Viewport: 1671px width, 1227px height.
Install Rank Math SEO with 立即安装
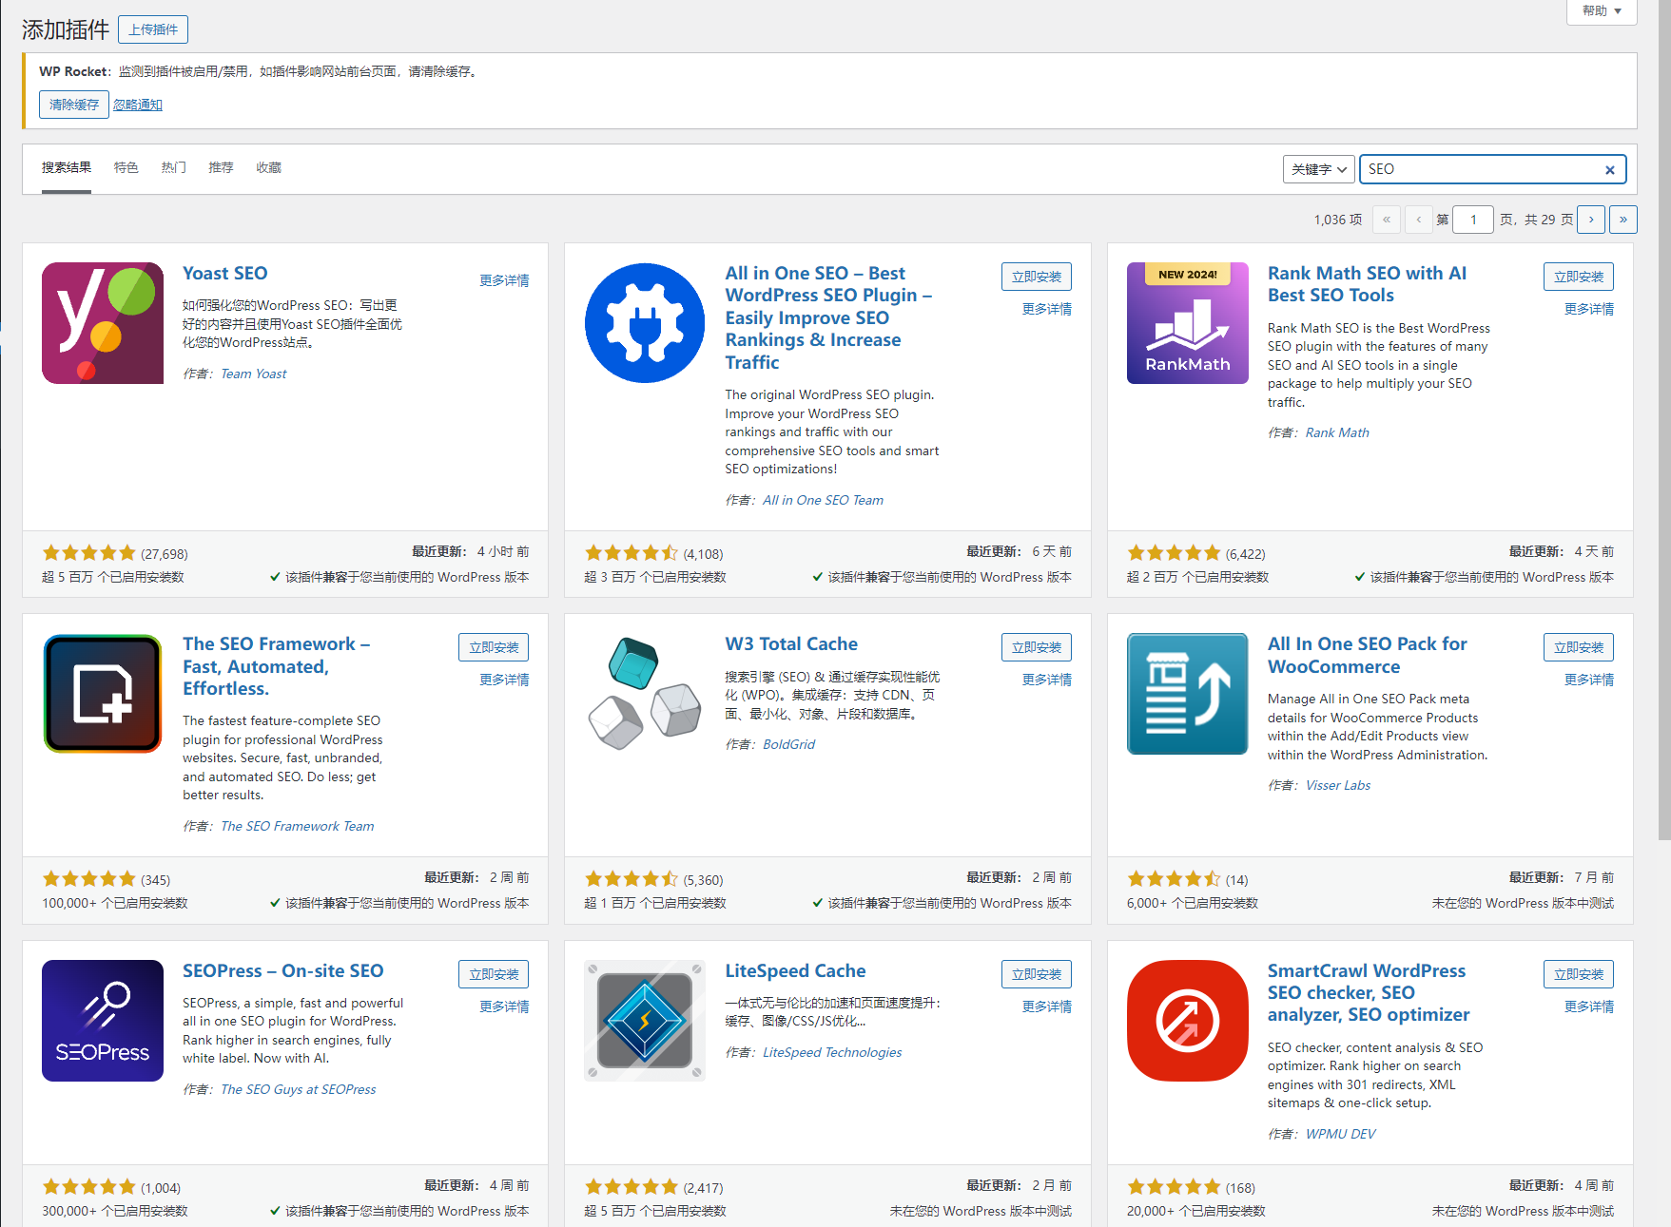(x=1578, y=277)
